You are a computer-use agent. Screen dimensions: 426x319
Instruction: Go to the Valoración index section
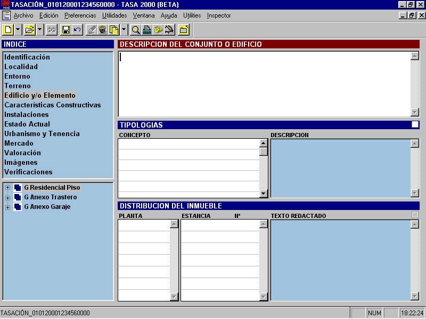click(22, 153)
